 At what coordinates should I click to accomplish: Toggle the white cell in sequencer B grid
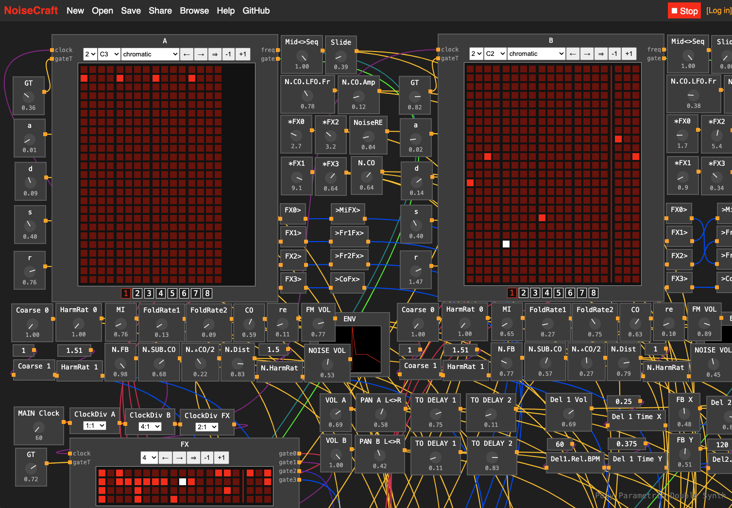point(506,244)
